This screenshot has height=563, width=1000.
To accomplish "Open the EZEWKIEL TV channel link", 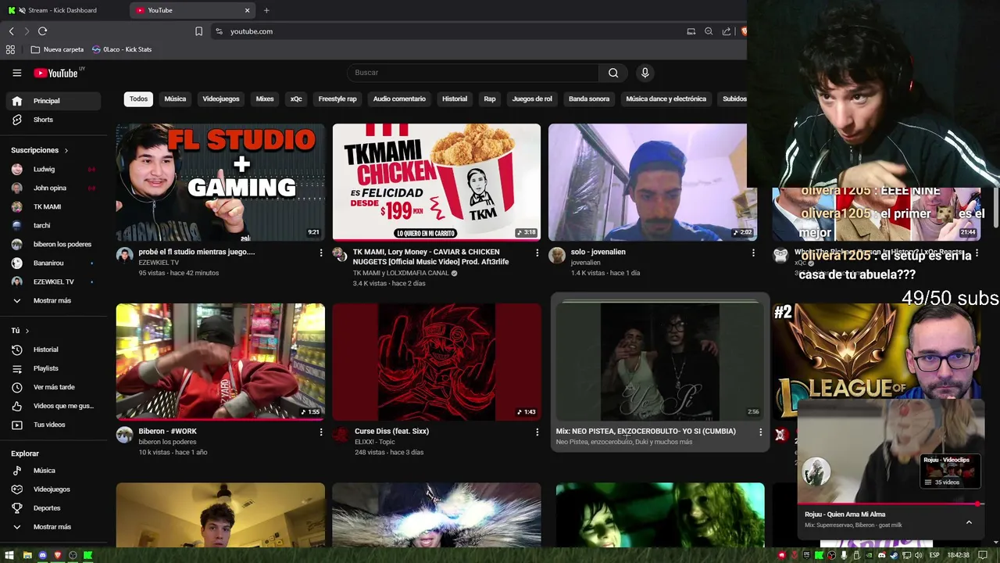I will [x=159, y=263].
